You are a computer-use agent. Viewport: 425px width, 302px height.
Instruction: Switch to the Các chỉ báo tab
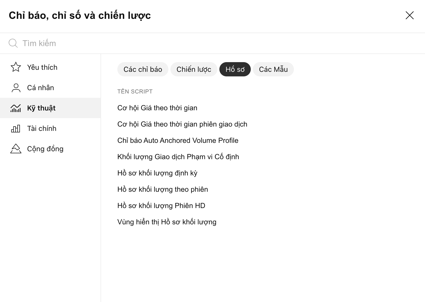[x=143, y=69]
